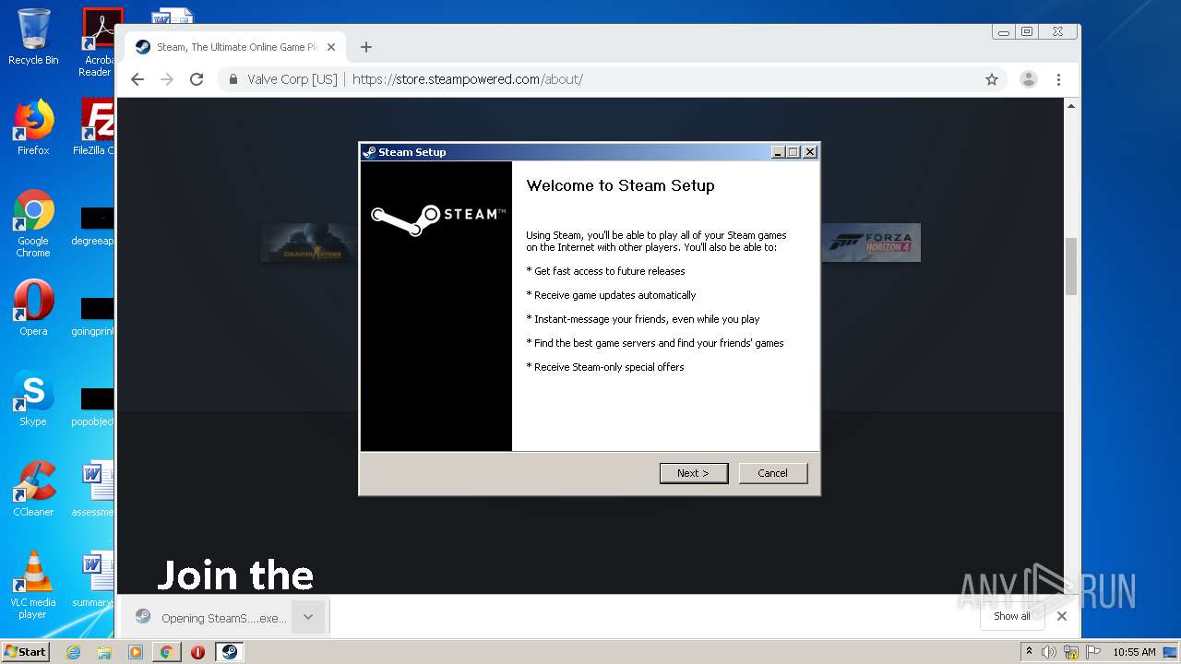Dismiss the downloads bar
The height and width of the screenshot is (664, 1181).
(1062, 616)
